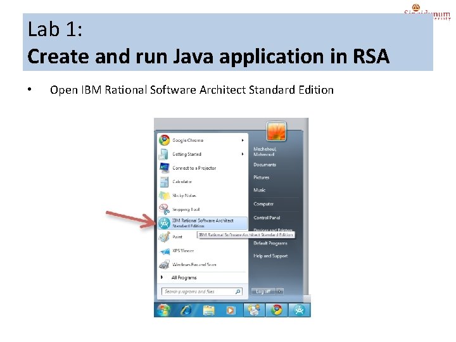Click the XPS Viewer icon
Viewport: 456px width, 342px height.
[x=165, y=251]
